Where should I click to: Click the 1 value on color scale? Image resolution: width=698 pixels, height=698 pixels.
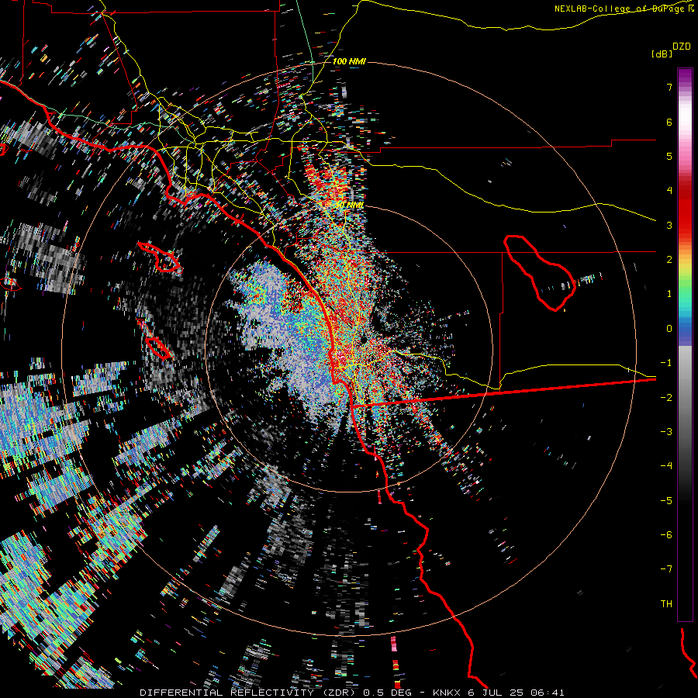pyautogui.click(x=669, y=294)
